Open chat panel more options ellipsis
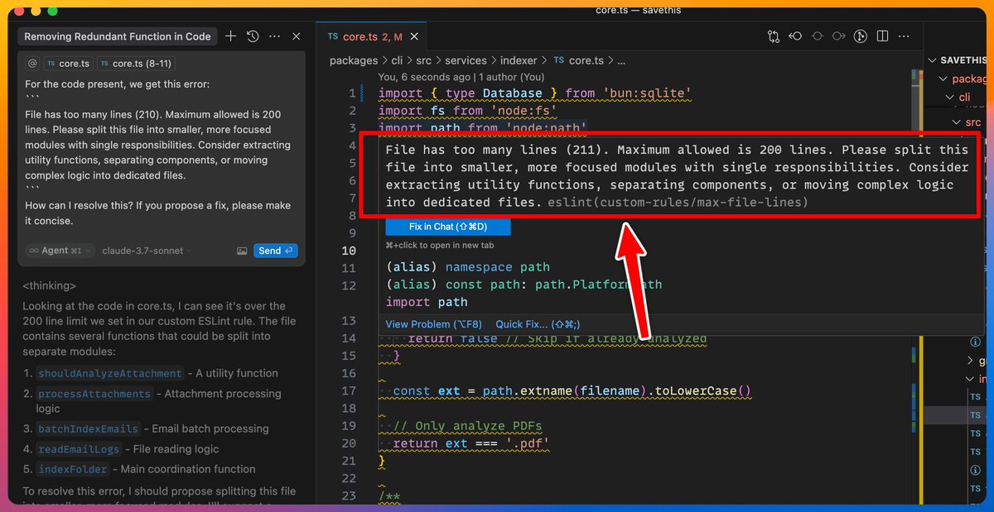 (x=275, y=36)
